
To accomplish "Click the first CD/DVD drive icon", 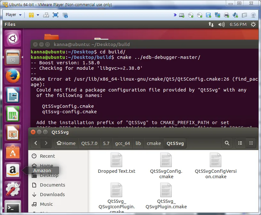I will 191,15.
